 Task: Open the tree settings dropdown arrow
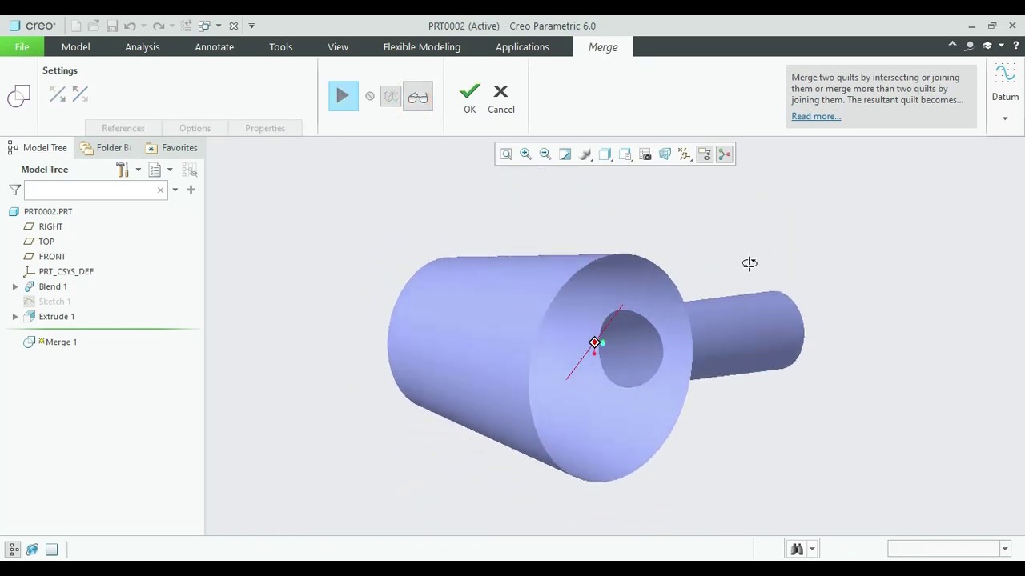point(138,170)
